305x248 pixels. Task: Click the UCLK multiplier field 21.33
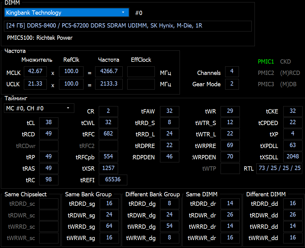point(35,84)
